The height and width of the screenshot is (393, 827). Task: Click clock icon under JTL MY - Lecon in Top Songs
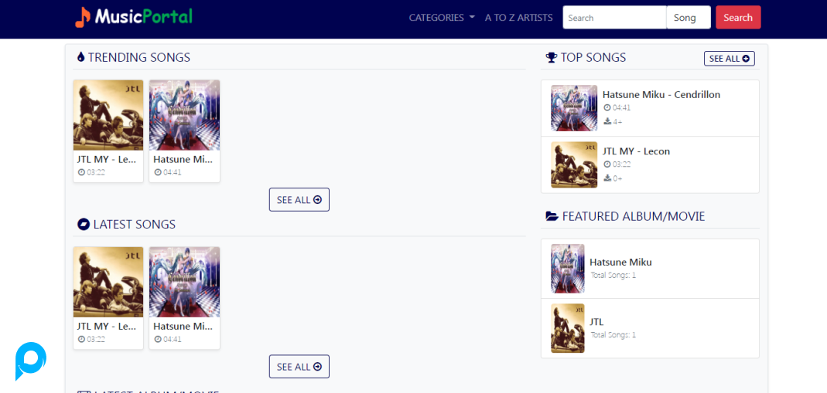[607, 164]
